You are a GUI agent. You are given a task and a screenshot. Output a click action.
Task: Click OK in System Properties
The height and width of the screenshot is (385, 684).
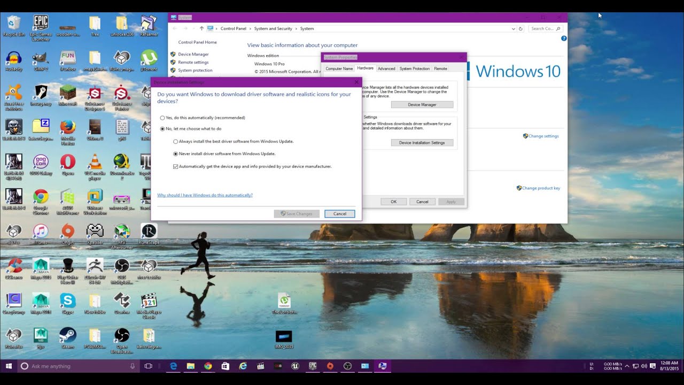click(x=393, y=202)
